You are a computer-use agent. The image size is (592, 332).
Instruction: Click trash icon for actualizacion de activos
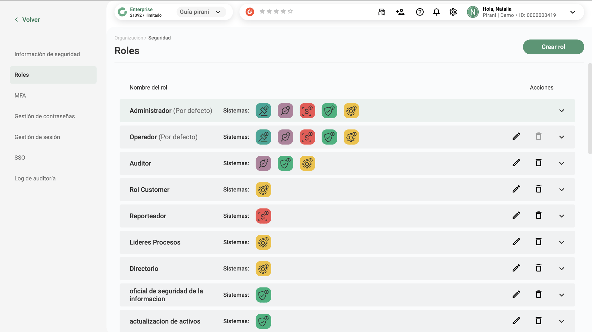538,321
